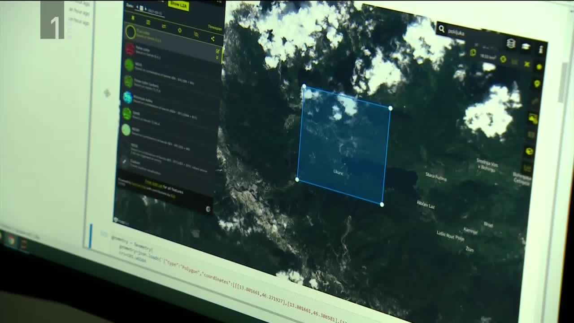This screenshot has height=323, width=574.
Task: Open the map layers stack icon
Action: pyautogui.click(x=511, y=43)
